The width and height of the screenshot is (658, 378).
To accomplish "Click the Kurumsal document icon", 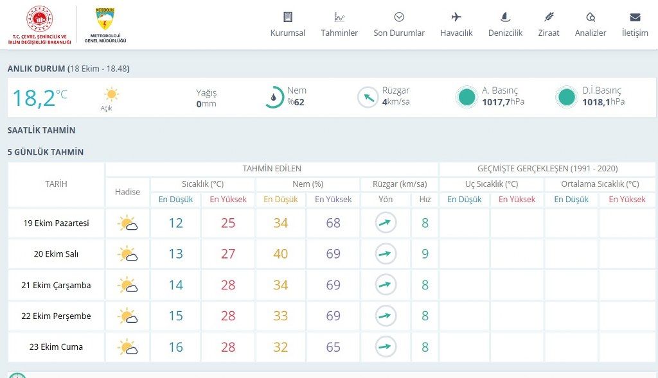I will [288, 17].
